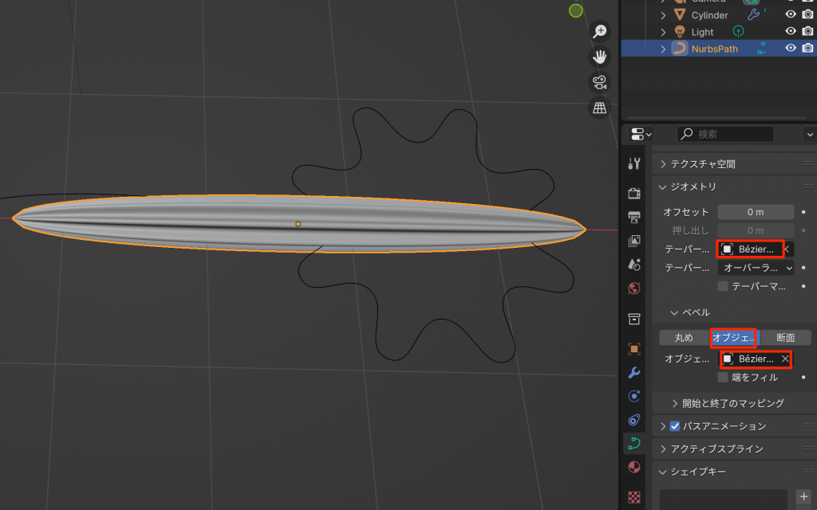
Task: Open the World properties globe icon
Action: [x=634, y=288]
